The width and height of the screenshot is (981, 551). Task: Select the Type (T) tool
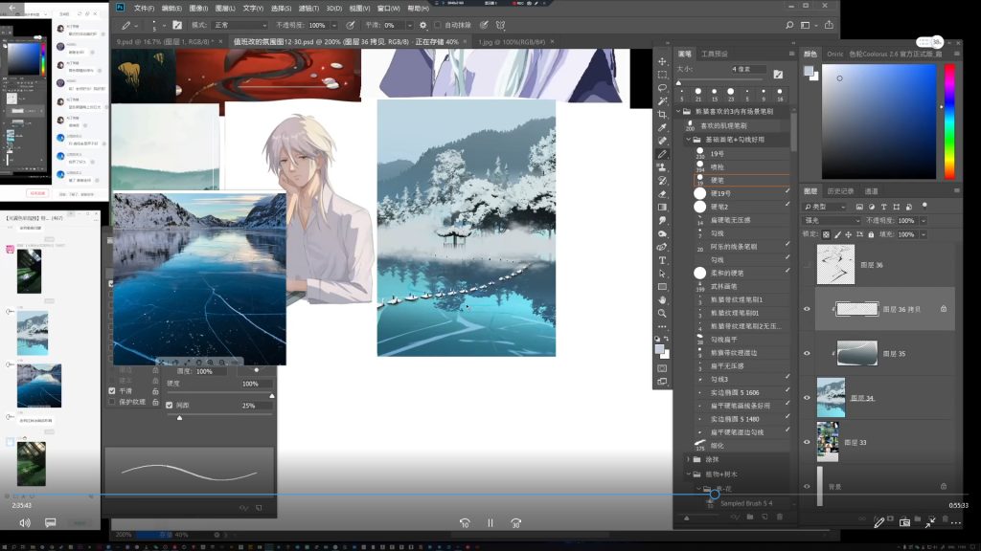(x=662, y=259)
